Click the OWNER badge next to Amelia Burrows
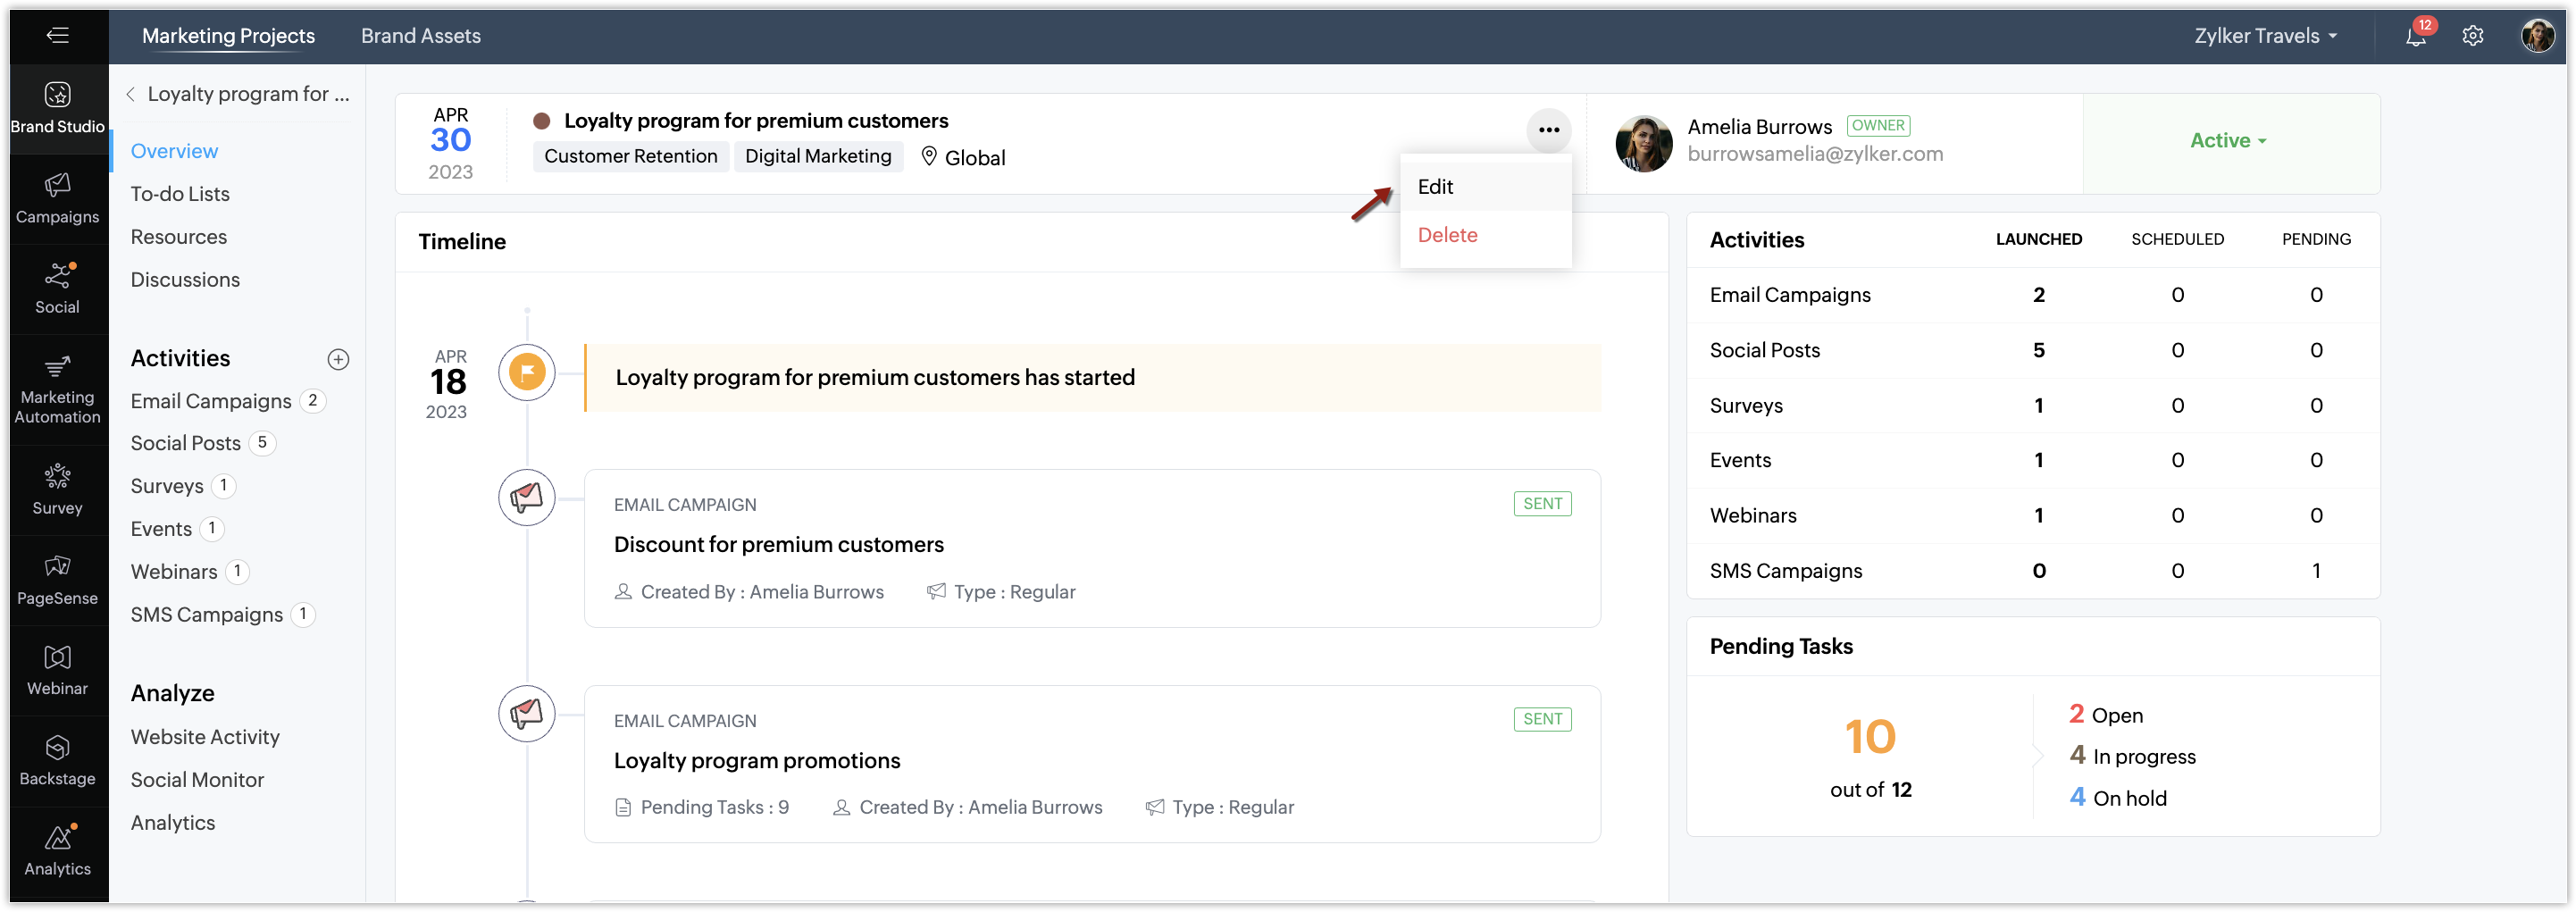 (1878, 126)
